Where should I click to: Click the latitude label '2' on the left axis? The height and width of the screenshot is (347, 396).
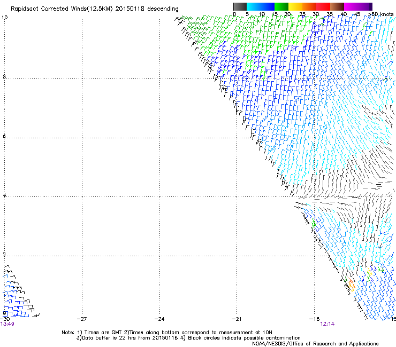[x=4, y=255]
